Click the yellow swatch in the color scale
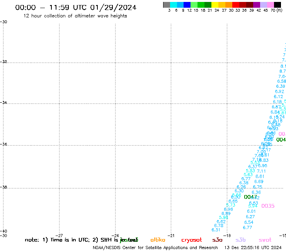Image resolution: width=286 pixels, height=251 pixels. click(214, 5)
